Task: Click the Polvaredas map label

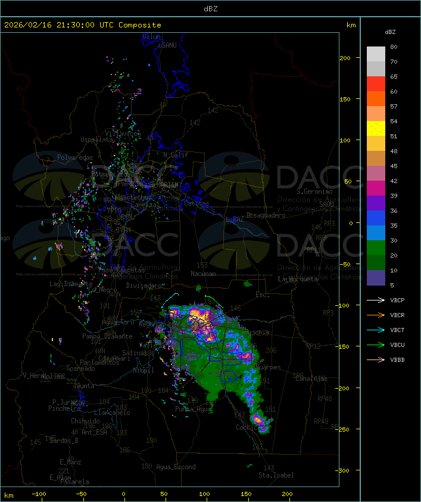Action: pos(75,157)
